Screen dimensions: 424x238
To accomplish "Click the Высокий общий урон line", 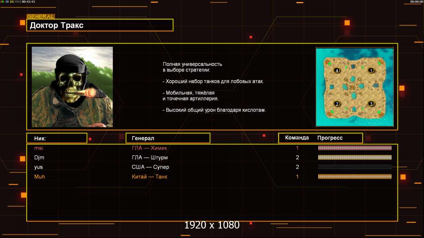I will tap(214, 110).
